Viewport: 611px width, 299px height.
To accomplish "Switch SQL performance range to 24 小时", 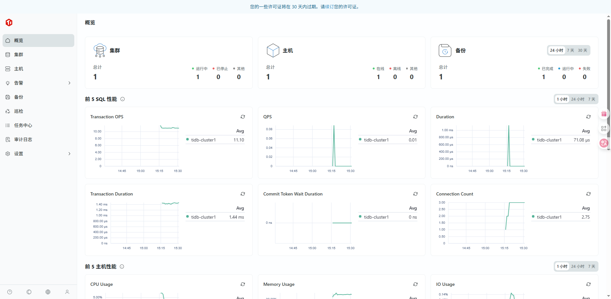I will tap(578, 99).
